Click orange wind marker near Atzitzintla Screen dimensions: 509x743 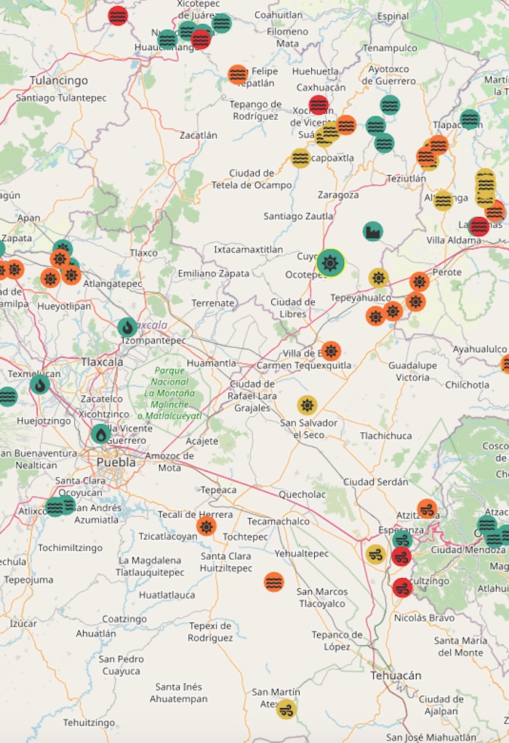[428, 509]
